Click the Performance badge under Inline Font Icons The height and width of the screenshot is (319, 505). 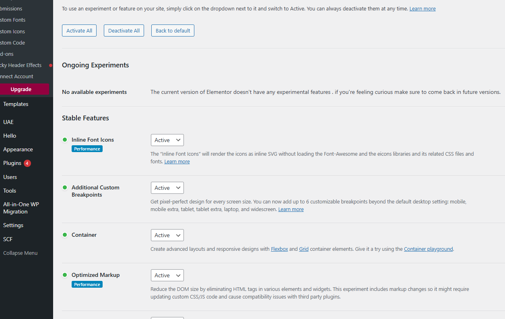coord(87,149)
